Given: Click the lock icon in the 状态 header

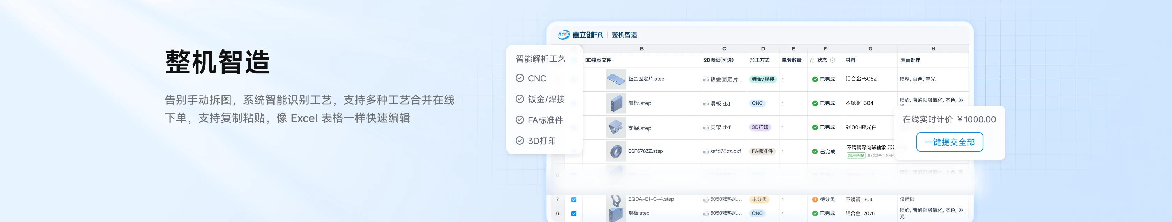Looking at the screenshot, I should click(x=812, y=60).
